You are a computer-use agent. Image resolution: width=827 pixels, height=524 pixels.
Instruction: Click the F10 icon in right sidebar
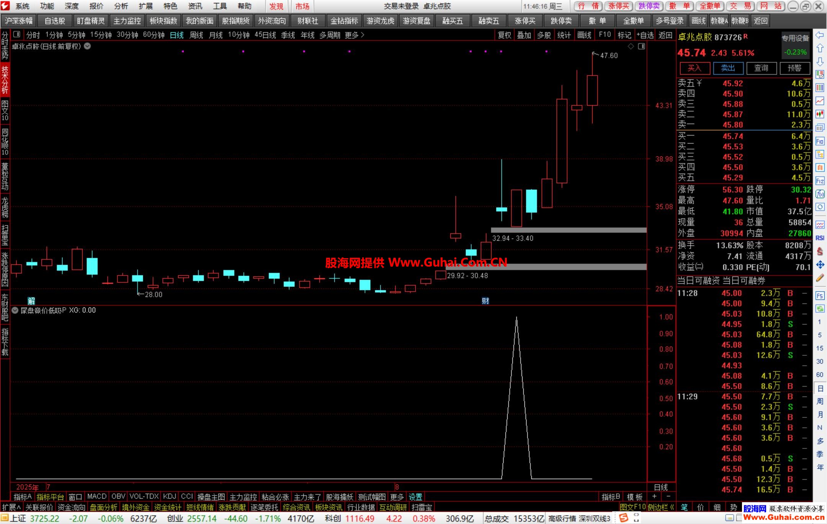(820, 141)
